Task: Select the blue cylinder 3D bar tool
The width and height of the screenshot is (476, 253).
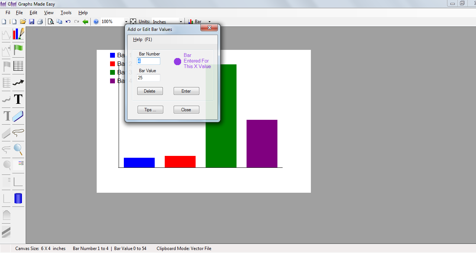Action: pyautogui.click(x=19, y=198)
